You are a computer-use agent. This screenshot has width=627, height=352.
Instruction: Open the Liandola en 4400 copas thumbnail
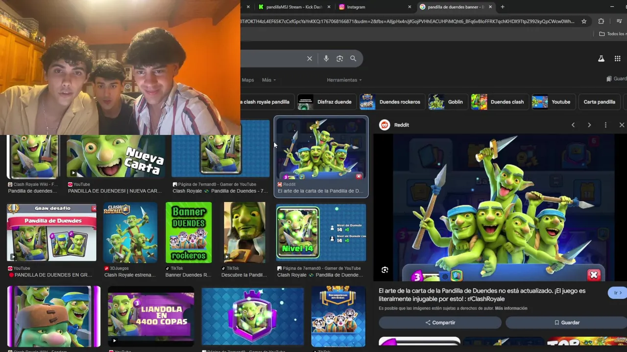[x=151, y=316]
